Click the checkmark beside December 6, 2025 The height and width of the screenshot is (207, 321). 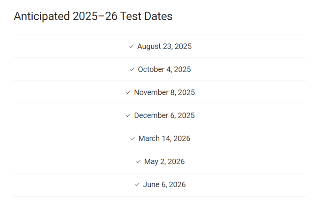click(128, 115)
